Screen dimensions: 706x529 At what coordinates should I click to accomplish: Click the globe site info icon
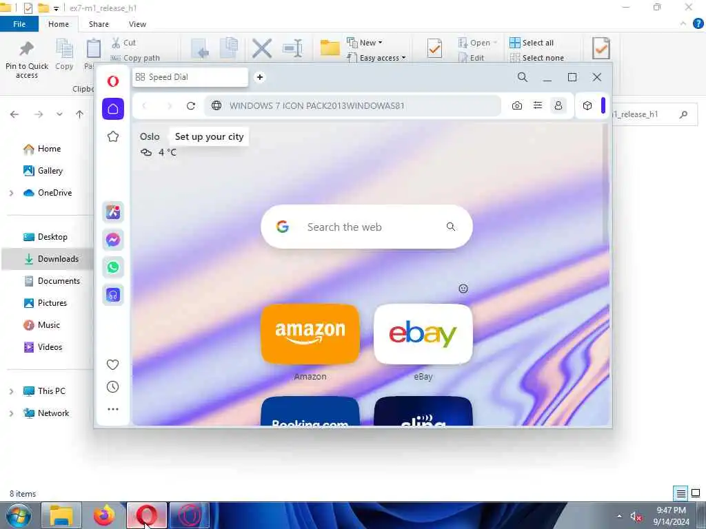click(216, 105)
